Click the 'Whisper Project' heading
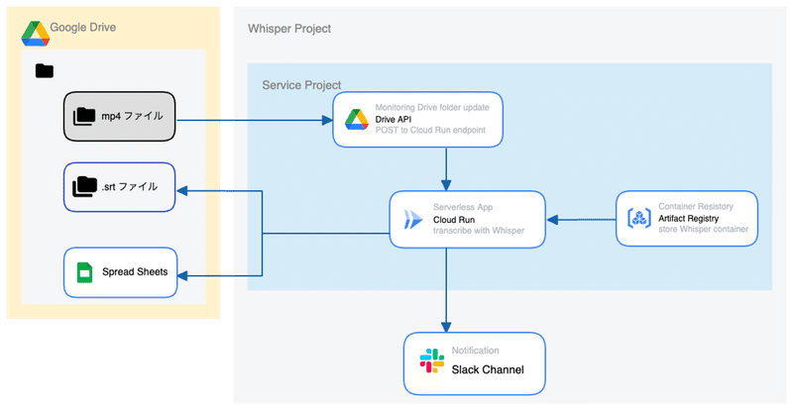 289,29
